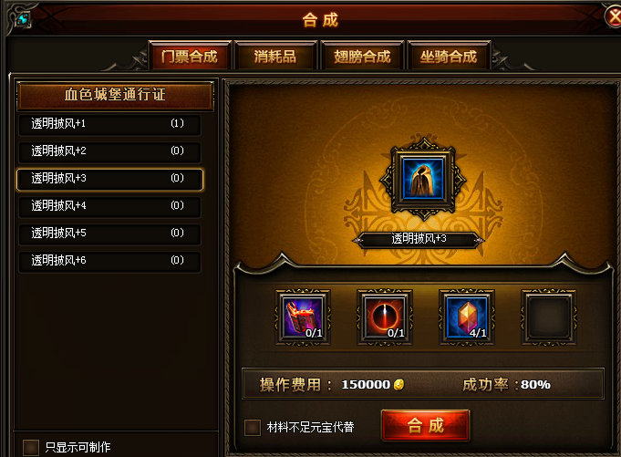Click the blue gem icon in top-left corner
The height and width of the screenshot is (457, 621).
click(x=23, y=18)
